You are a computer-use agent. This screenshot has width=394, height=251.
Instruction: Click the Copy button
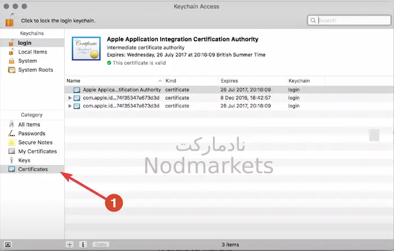(101, 244)
